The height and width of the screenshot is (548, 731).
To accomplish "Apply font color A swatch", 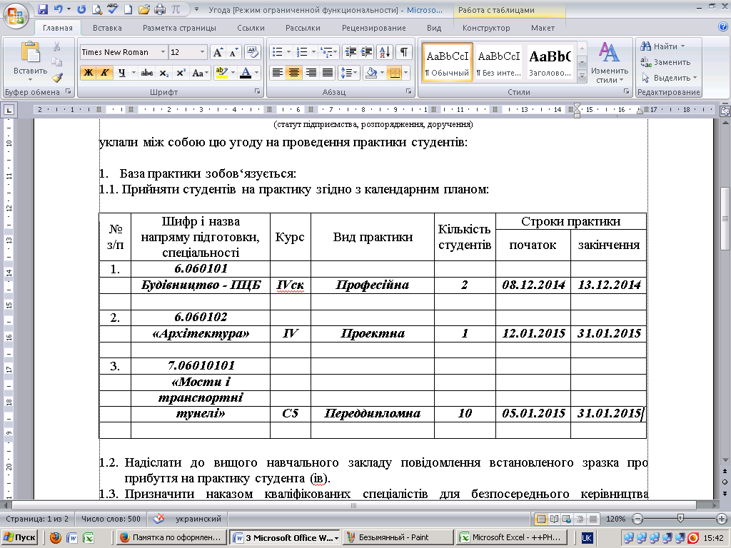I will [x=246, y=73].
